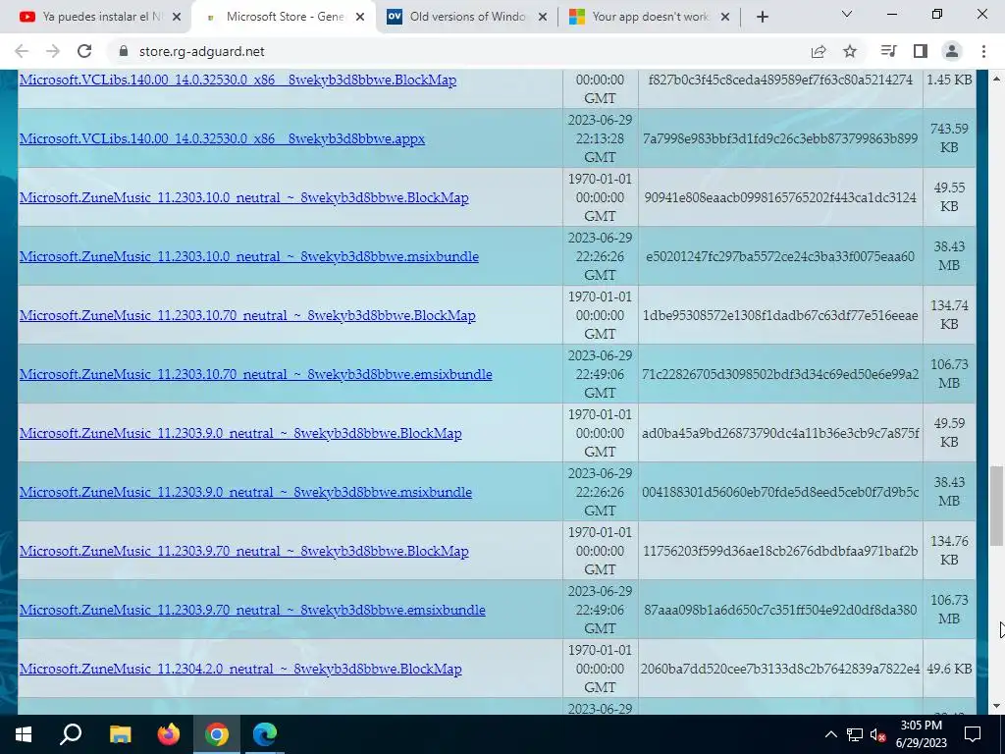Select the 743.59 KB size cell
The height and width of the screenshot is (754, 1005).
[949, 138]
